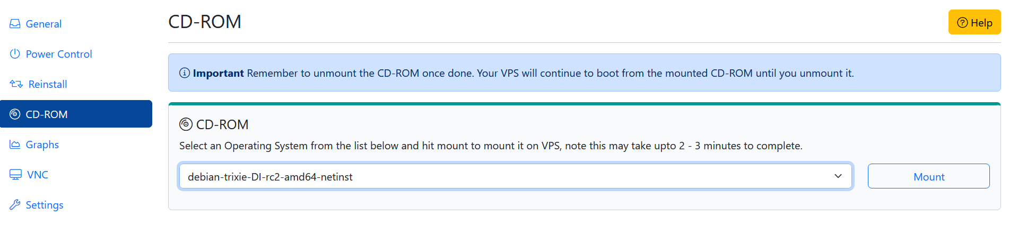The height and width of the screenshot is (225, 1009).
Task: Click the Graphs chart icon
Action: tap(15, 145)
